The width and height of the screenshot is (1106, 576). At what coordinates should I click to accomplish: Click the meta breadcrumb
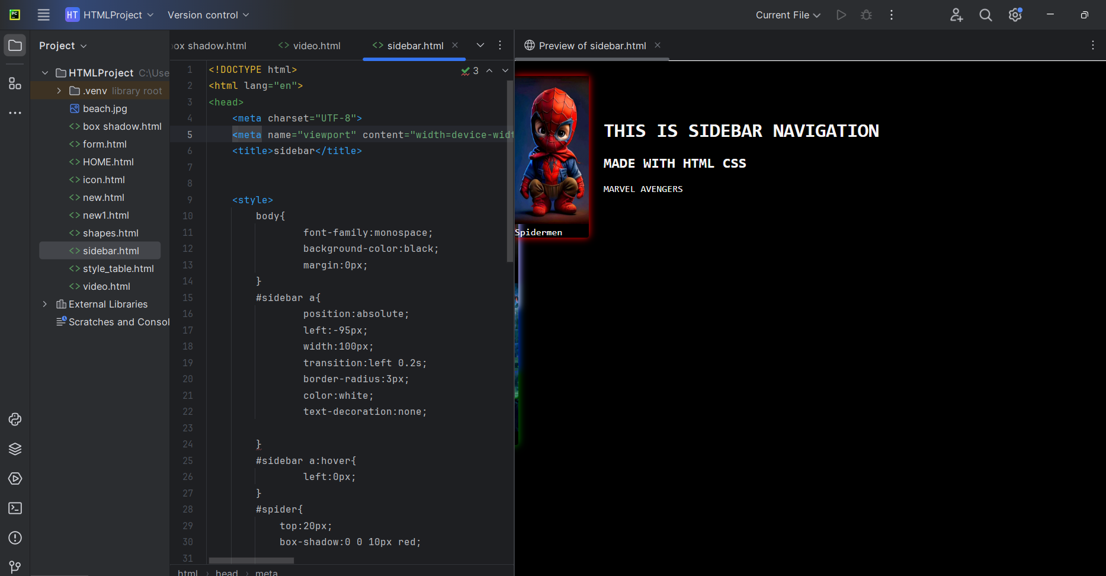tap(267, 572)
